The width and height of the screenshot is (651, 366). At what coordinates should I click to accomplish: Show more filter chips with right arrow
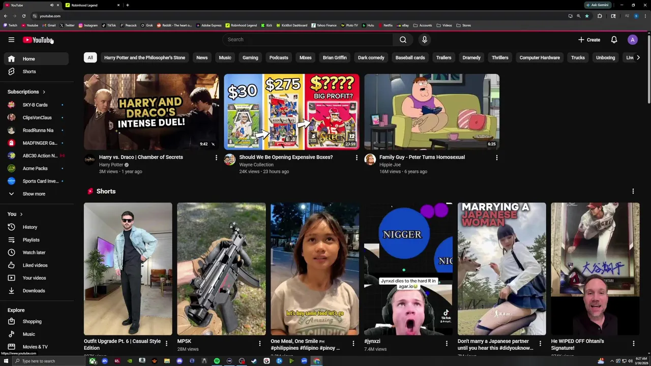click(x=638, y=57)
